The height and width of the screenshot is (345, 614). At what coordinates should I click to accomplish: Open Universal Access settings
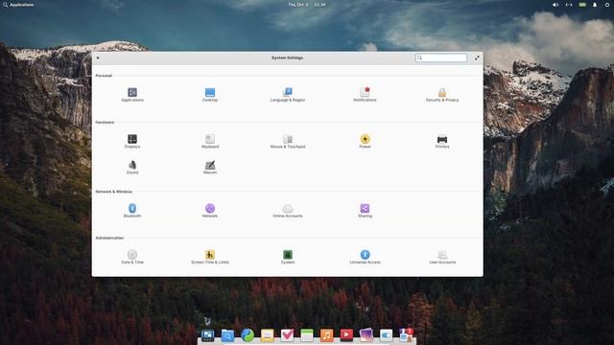(365, 257)
